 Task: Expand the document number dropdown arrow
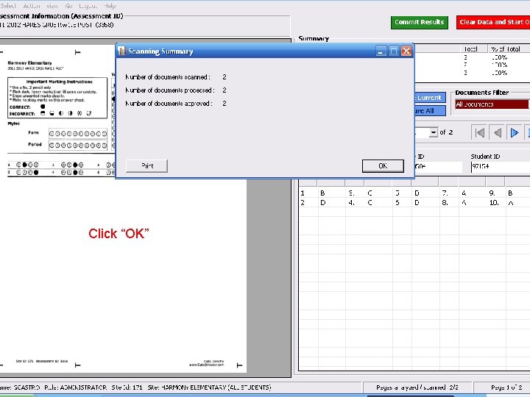(434, 132)
